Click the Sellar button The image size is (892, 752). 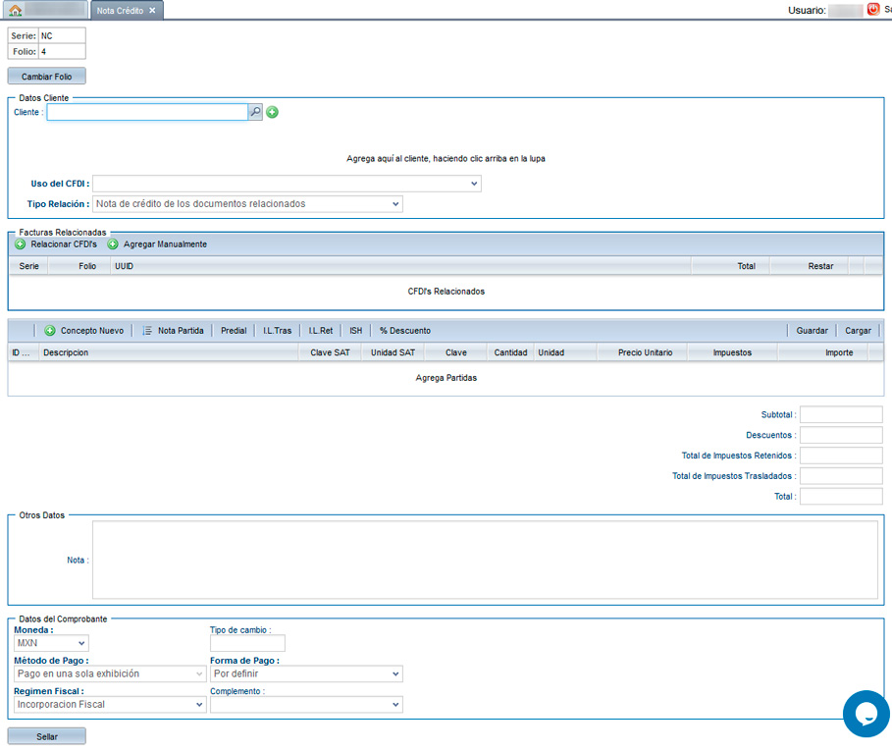[x=46, y=736]
